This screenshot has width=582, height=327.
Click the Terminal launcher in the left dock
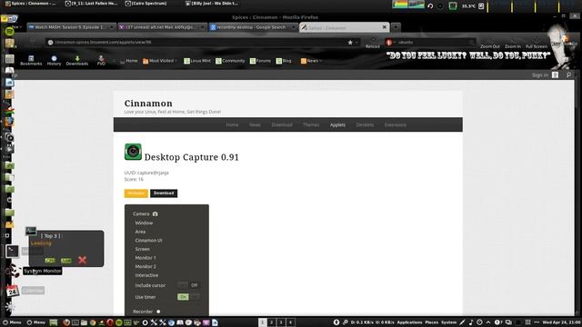12,251
